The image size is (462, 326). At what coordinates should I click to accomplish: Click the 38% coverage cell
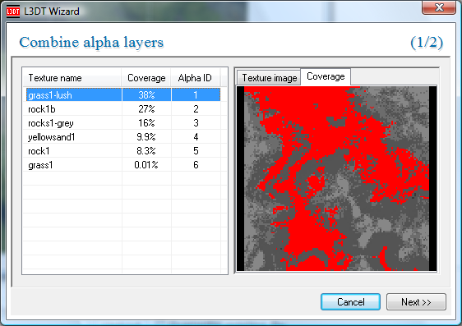[x=146, y=94]
